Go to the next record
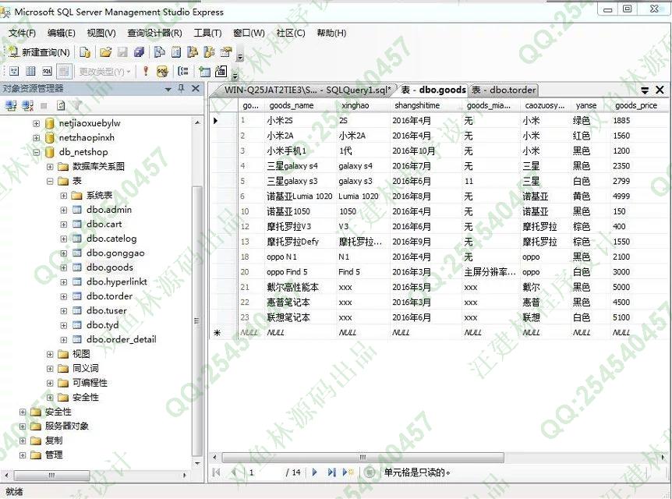The width and height of the screenshot is (672, 499). pyautogui.click(x=315, y=472)
